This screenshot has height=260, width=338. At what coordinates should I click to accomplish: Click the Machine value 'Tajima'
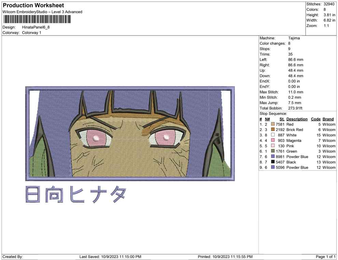click(294, 38)
